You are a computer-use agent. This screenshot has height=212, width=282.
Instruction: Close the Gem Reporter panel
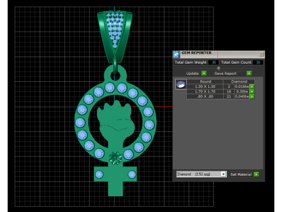[261, 54]
